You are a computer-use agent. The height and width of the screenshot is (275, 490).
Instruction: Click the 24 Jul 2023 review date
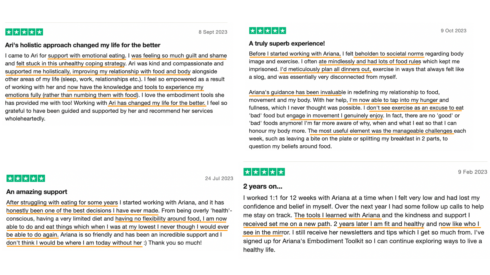coord(219,178)
